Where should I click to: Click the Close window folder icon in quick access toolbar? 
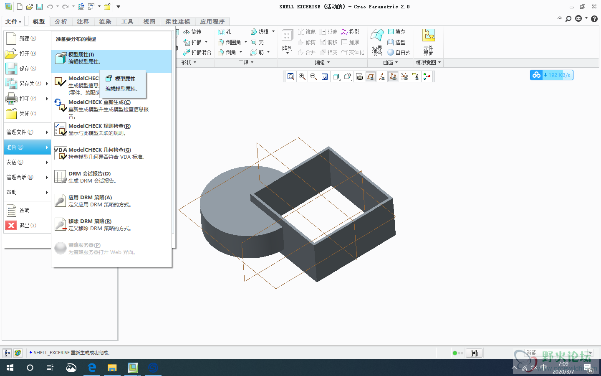107,7
